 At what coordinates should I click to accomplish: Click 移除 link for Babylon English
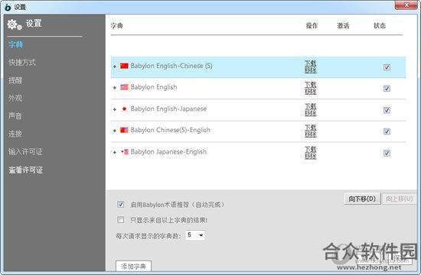coord(310,92)
